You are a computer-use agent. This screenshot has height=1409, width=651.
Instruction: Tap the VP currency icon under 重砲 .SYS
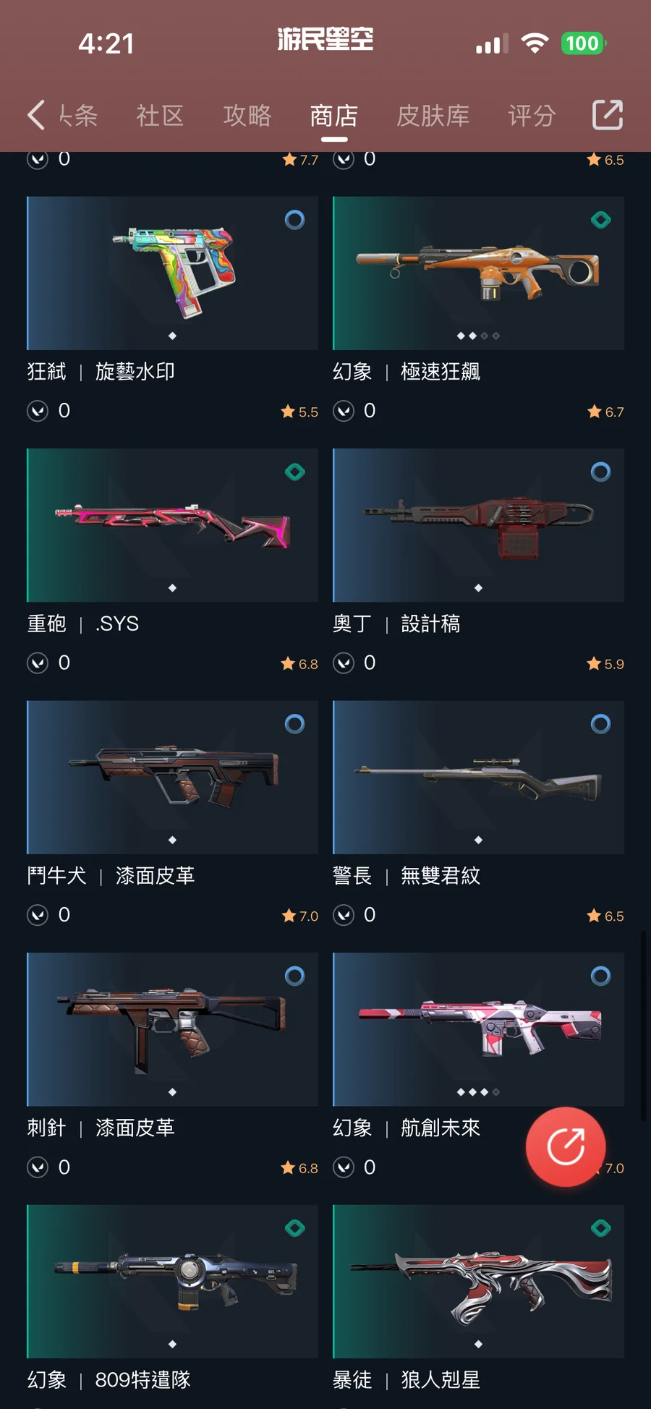38,663
